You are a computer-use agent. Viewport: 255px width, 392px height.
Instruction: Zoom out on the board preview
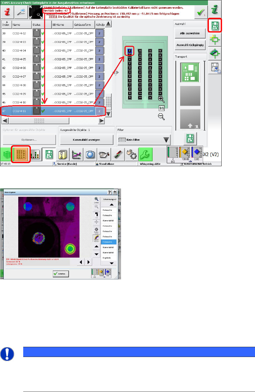click(x=161, y=117)
